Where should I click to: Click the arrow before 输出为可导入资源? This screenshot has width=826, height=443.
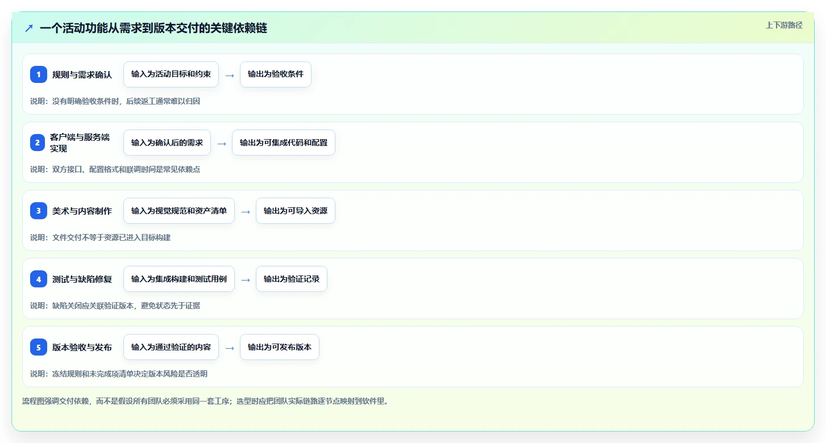(x=246, y=211)
